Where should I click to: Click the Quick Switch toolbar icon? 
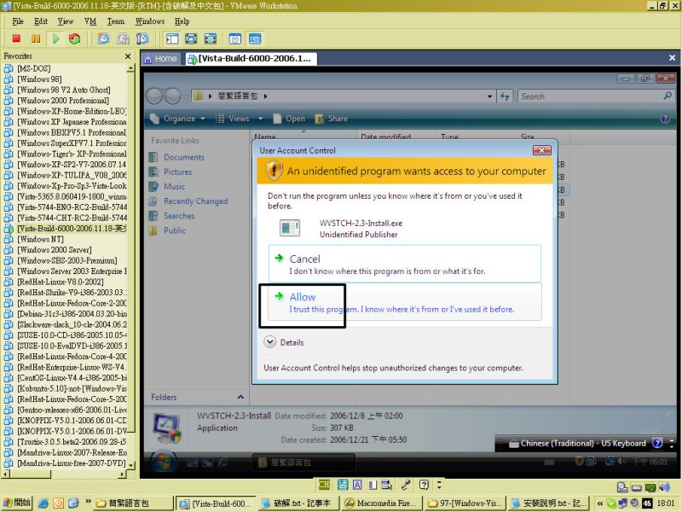[x=210, y=38]
